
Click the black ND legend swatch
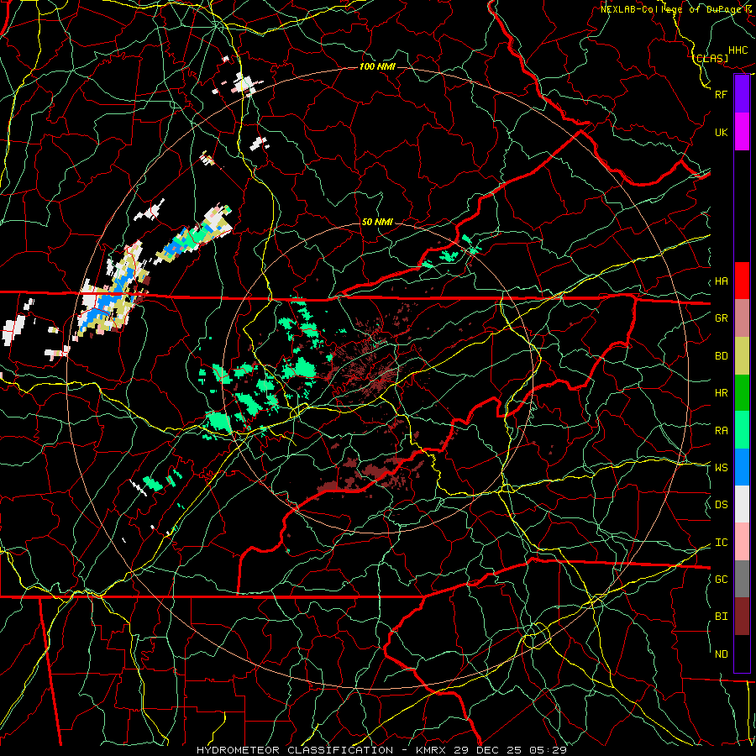(x=742, y=654)
